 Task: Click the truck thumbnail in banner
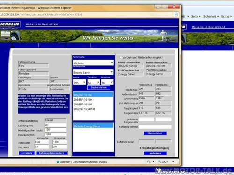tap(6, 35)
